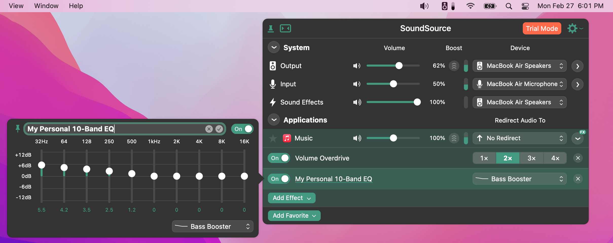Pin the SoundSource window open
613x243 pixels.
pos(271,29)
